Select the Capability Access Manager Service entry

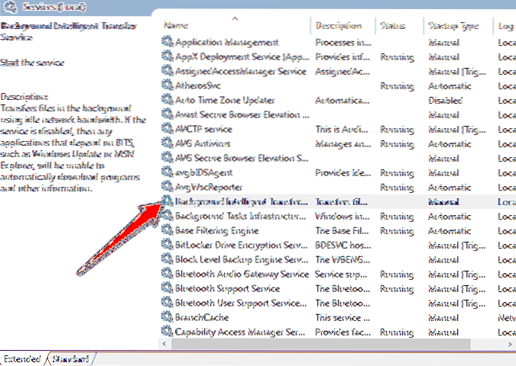tap(241, 332)
